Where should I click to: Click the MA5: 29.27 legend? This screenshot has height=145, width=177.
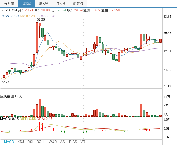click(10, 16)
